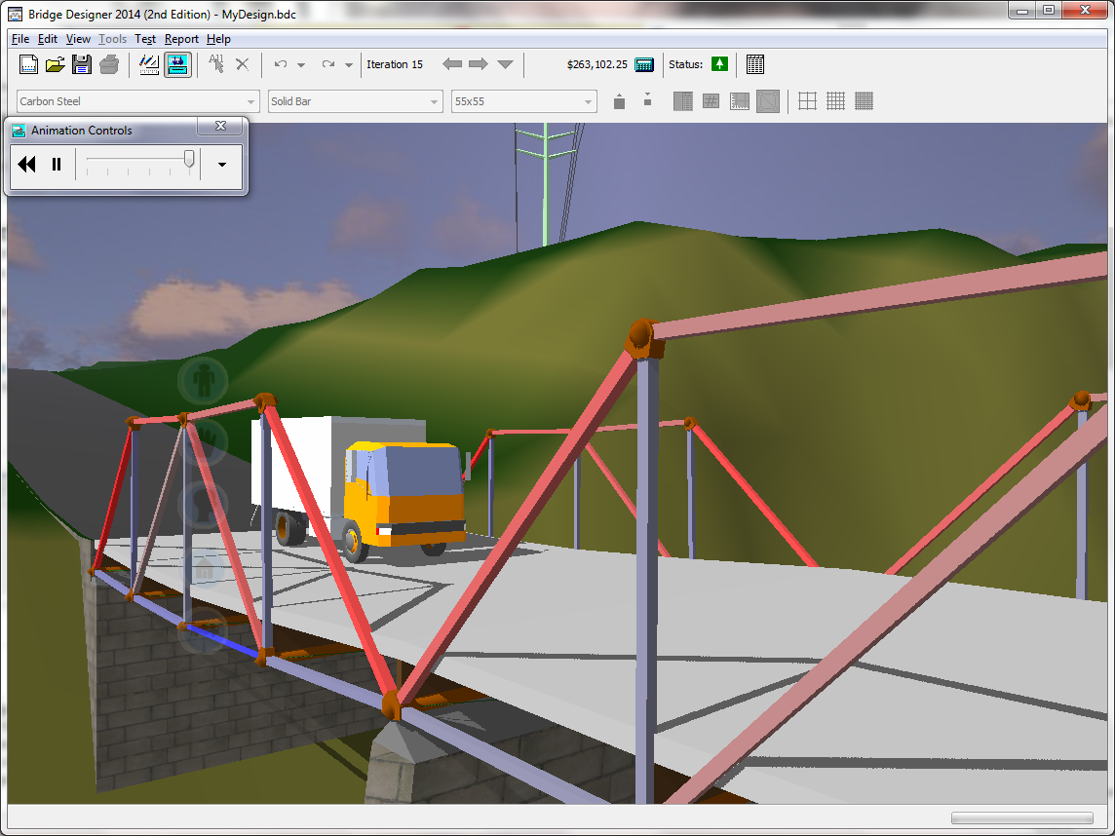Click the Animation Controls panel title icon

pos(19,131)
